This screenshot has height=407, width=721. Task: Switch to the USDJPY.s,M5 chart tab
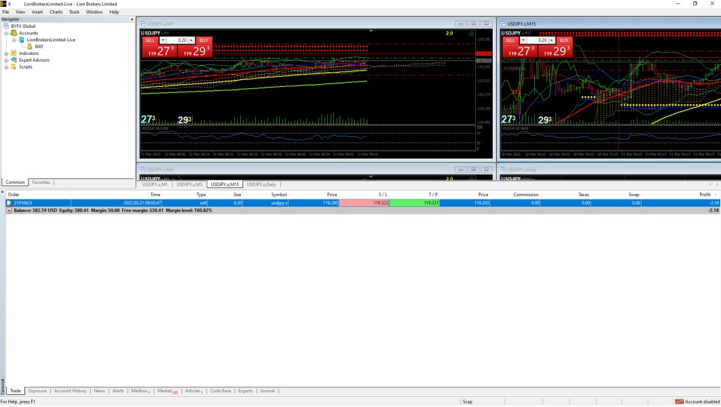[189, 185]
